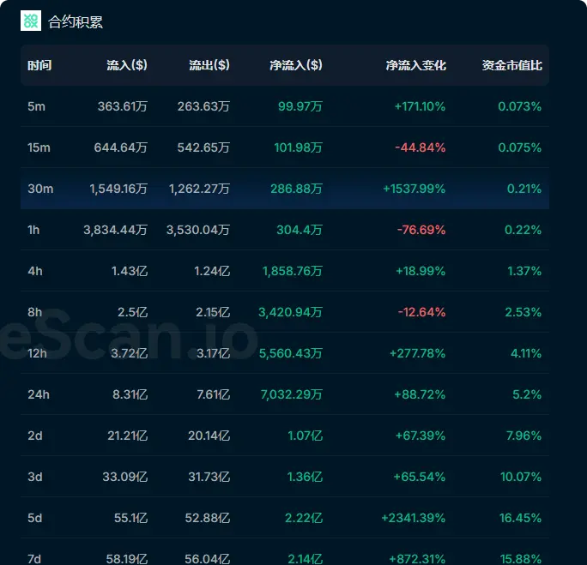Click the 30m time row label
The height and width of the screenshot is (565, 587).
[40, 189]
